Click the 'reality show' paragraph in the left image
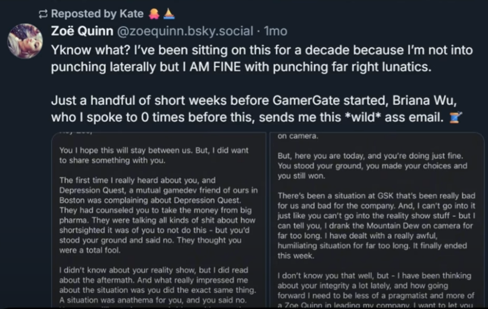The width and height of the screenshot is (488, 309). (x=158, y=285)
